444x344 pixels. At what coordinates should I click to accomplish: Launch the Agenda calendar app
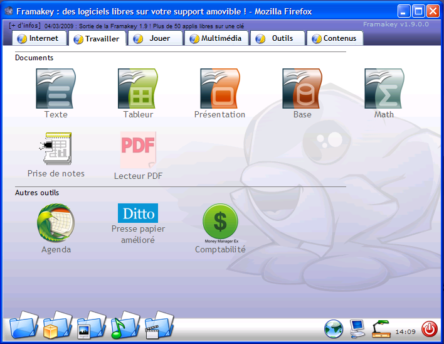(x=56, y=223)
